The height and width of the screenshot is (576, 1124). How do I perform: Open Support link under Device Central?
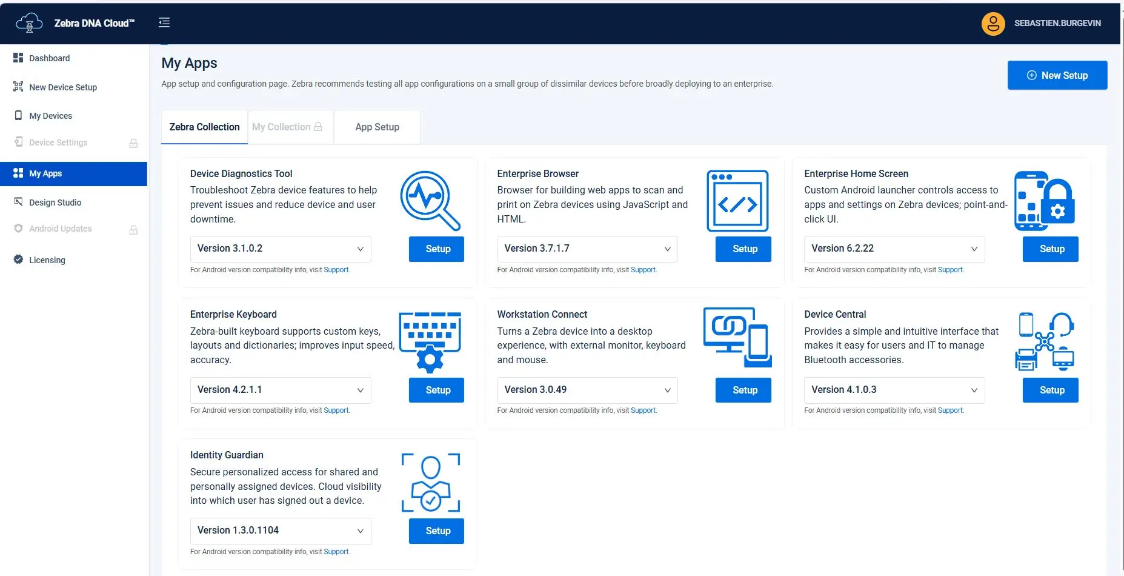[x=950, y=410]
